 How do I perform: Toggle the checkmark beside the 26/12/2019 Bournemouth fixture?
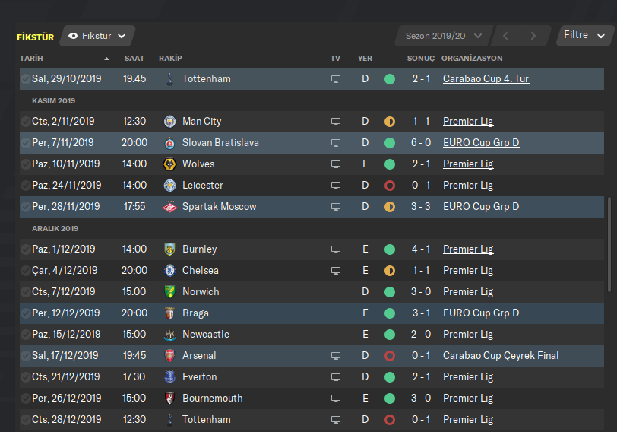[26, 399]
